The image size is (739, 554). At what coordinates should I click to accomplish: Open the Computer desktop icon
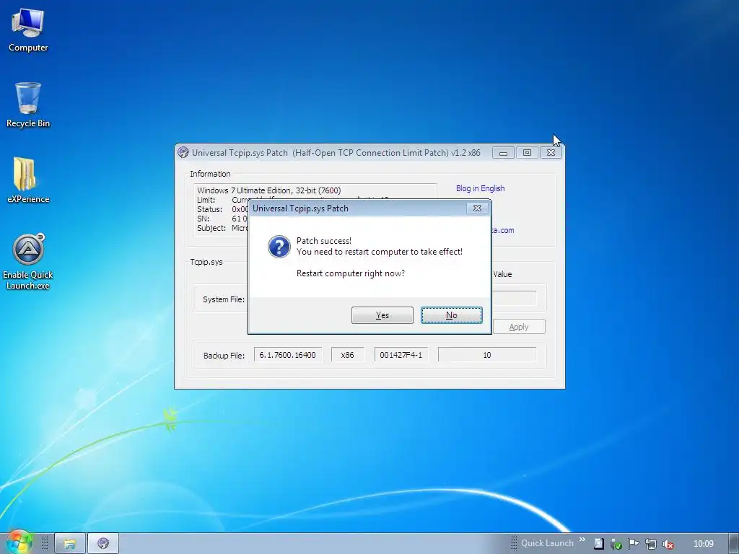[x=28, y=30]
